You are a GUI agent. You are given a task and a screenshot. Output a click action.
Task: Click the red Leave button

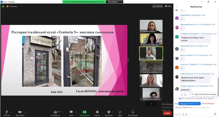pos(167,113)
